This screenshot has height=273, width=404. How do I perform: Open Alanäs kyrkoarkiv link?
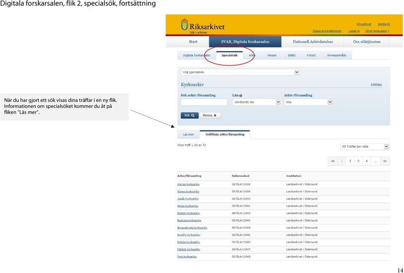pyautogui.click(x=189, y=184)
